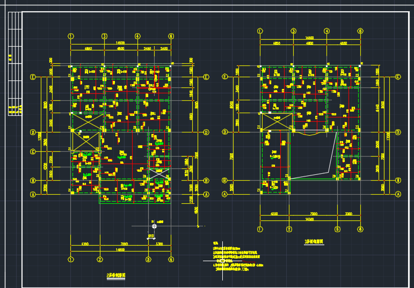The height and width of the screenshot is (288, 414).
Task: Select axis bubble 6 atop the right 3F plan
Action: point(360,31)
